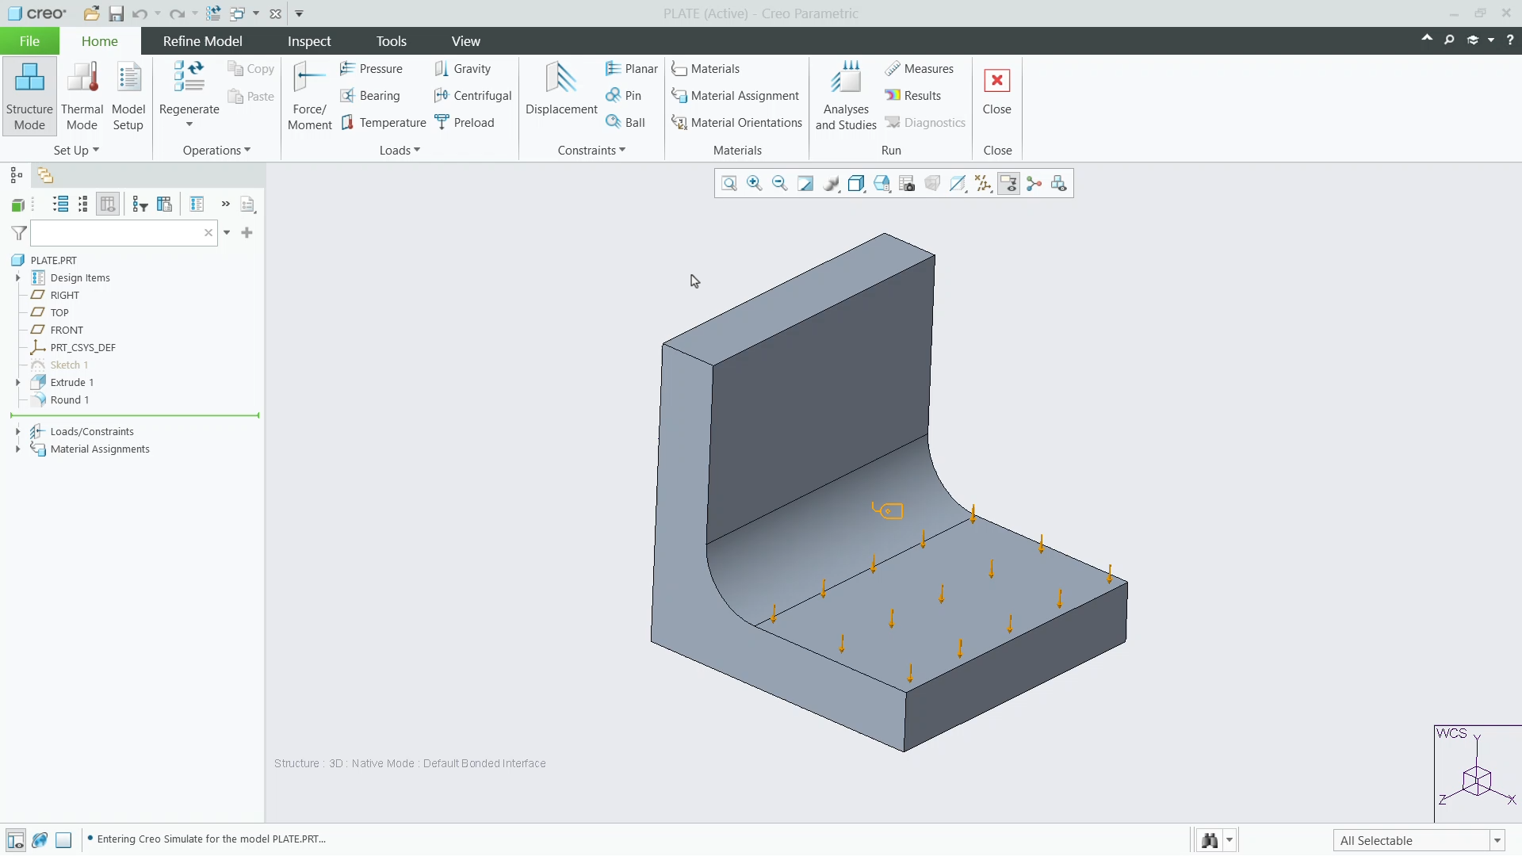
Task: Add a Bearing load
Action: 370,96
